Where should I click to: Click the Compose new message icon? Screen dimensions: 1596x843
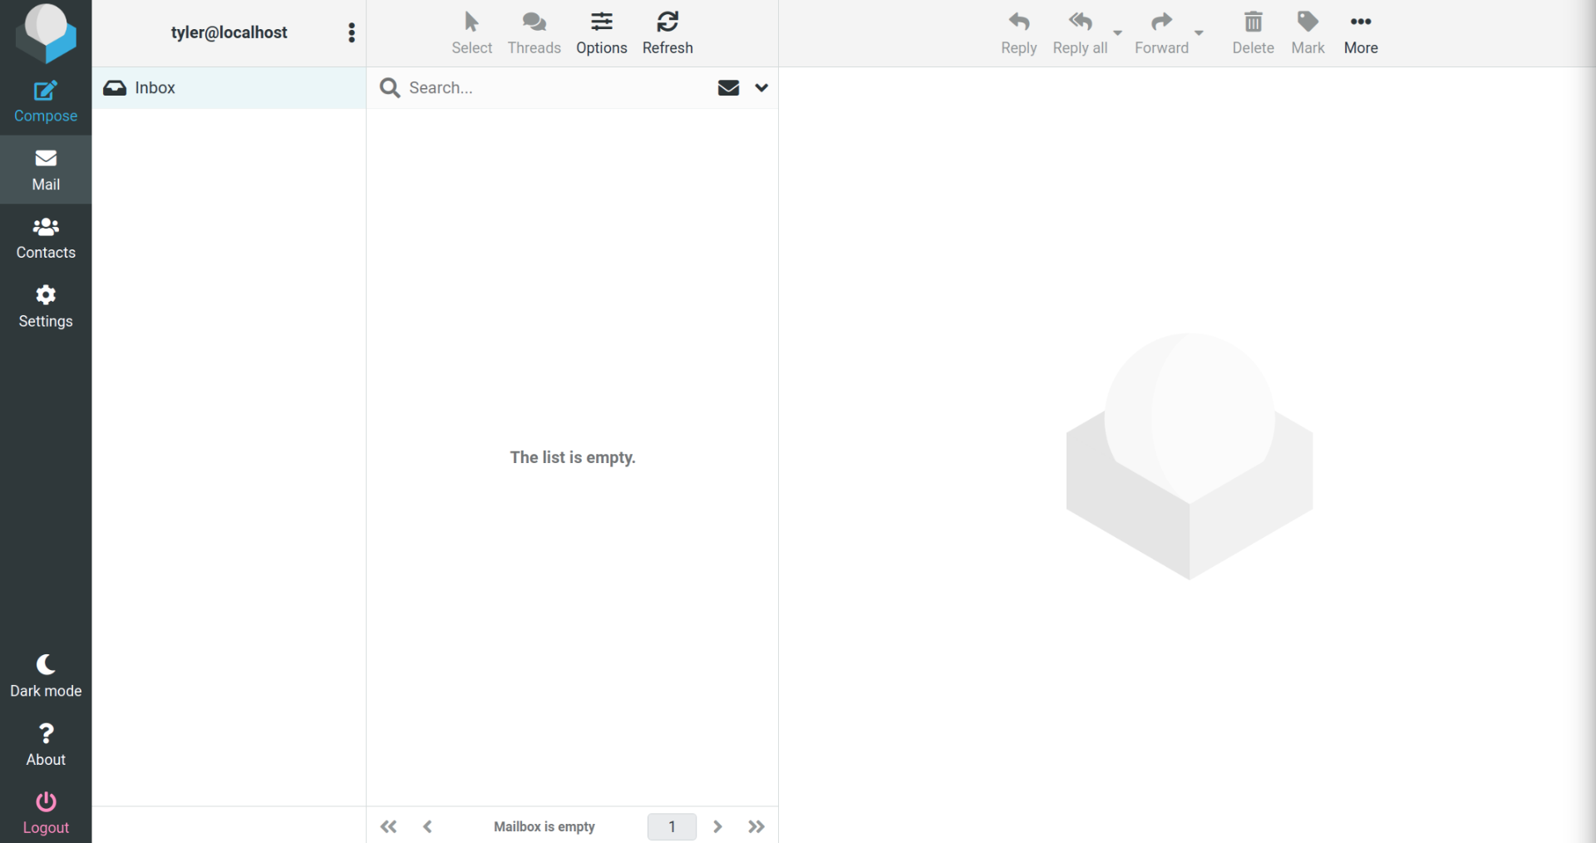pyautogui.click(x=46, y=91)
